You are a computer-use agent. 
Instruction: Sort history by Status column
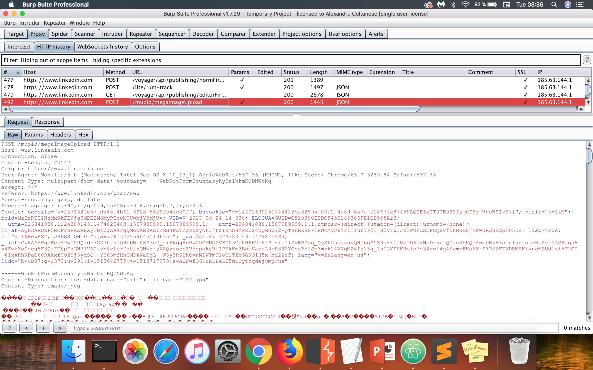click(x=294, y=72)
